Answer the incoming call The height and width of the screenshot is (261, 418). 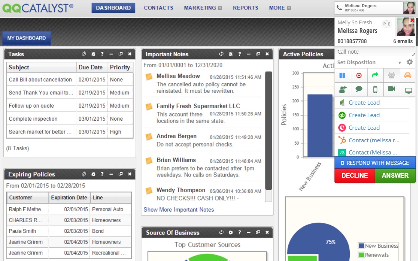[395, 176]
